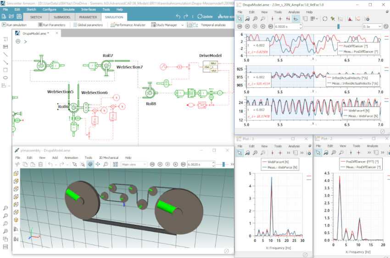Click the save disk icon in Amesim toolbar
The width and height of the screenshot is (390, 258).
click(x=19, y=17)
